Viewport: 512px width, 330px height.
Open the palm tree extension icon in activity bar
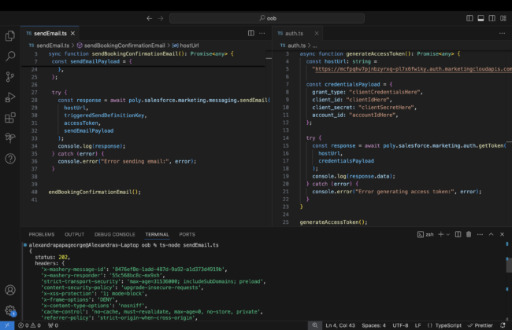10,138
